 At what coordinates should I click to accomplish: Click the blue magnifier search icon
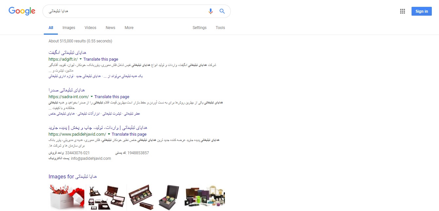pyautogui.click(x=222, y=11)
